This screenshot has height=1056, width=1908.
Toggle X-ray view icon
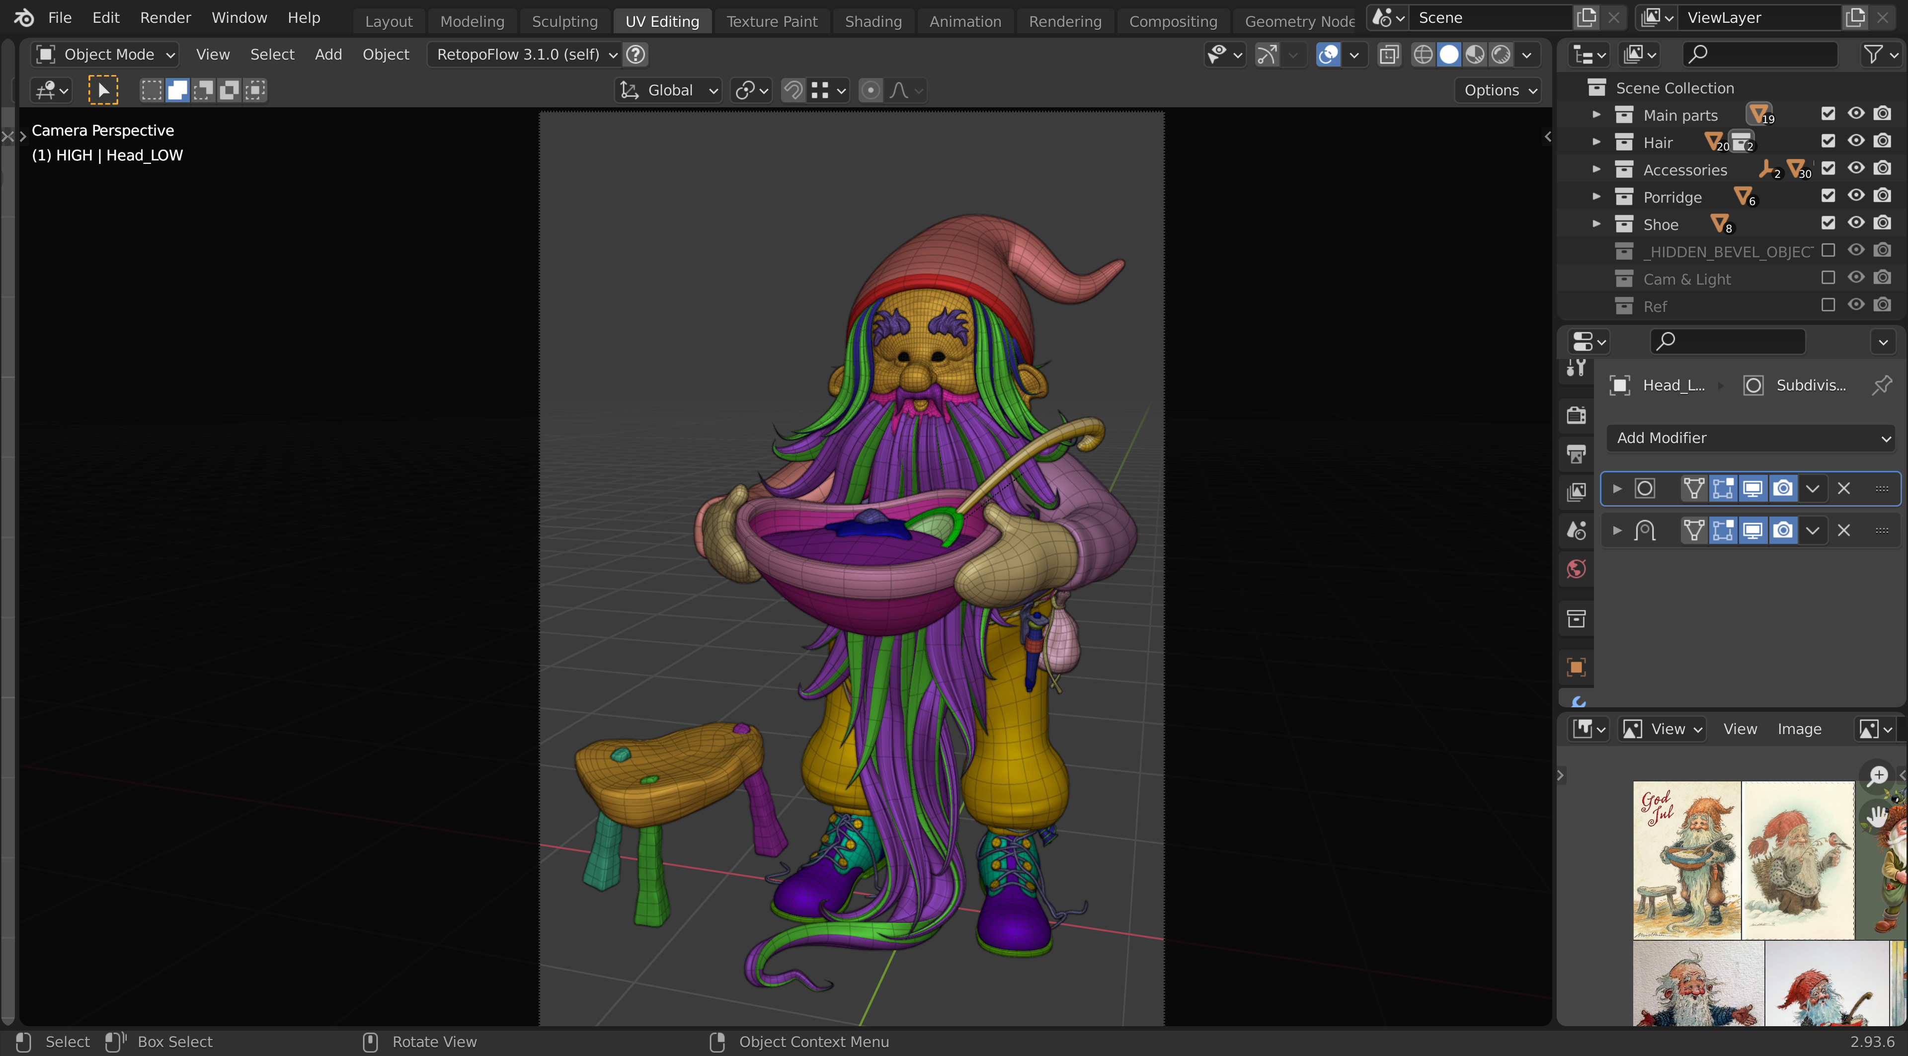1390,54
